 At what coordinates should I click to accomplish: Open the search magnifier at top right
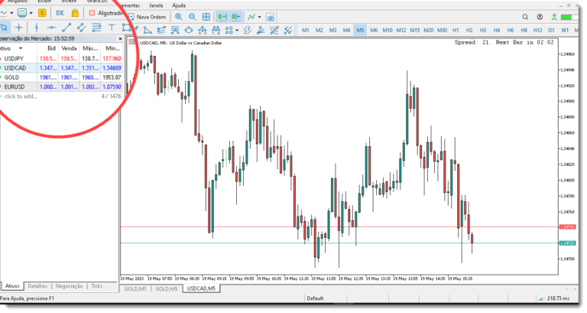[x=525, y=17]
